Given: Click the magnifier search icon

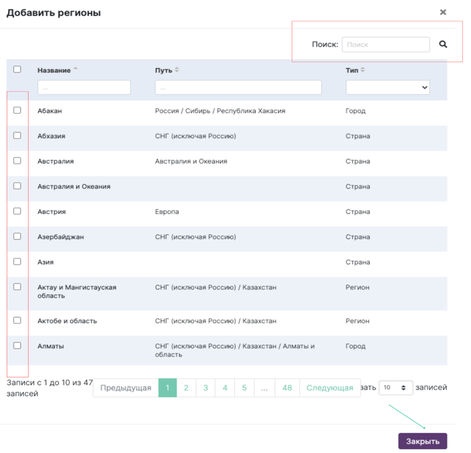Looking at the screenshot, I should 443,45.
